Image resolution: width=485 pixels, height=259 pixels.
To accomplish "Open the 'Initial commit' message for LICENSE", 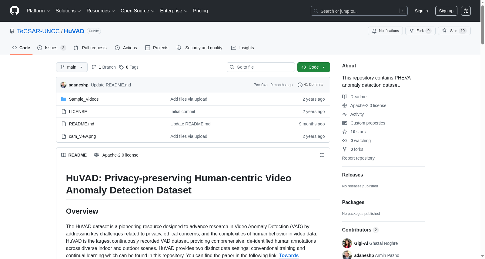I will [x=183, y=112].
